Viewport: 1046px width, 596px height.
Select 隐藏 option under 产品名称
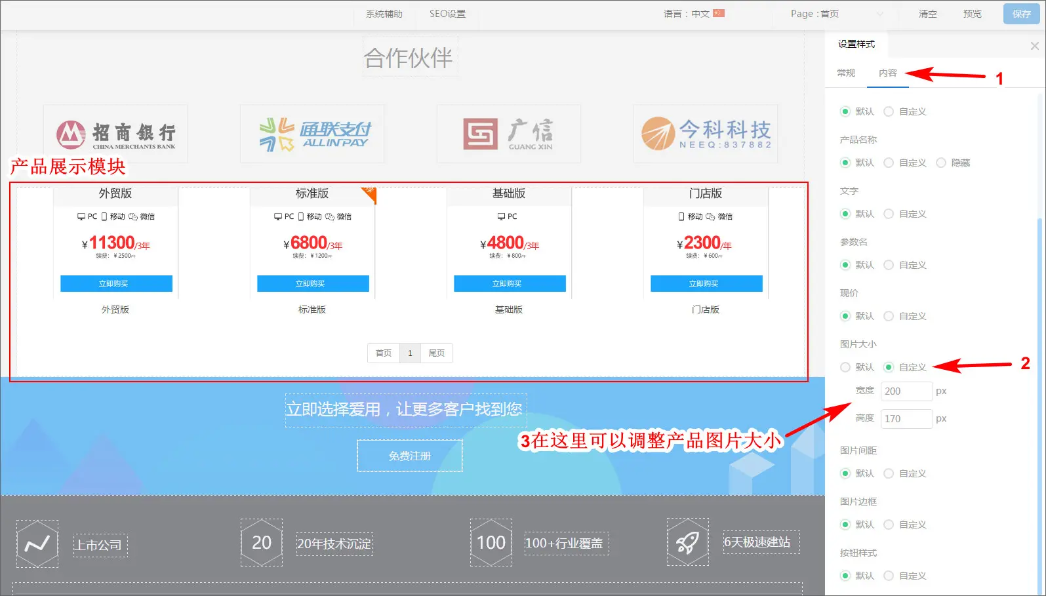click(x=941, y=163)
